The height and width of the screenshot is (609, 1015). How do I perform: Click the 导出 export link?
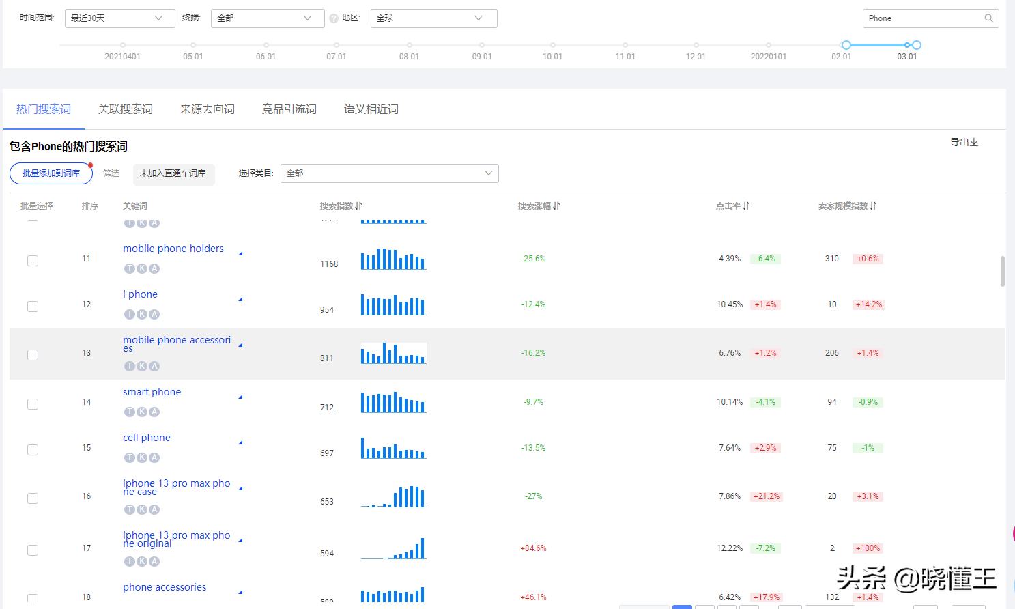964,142
